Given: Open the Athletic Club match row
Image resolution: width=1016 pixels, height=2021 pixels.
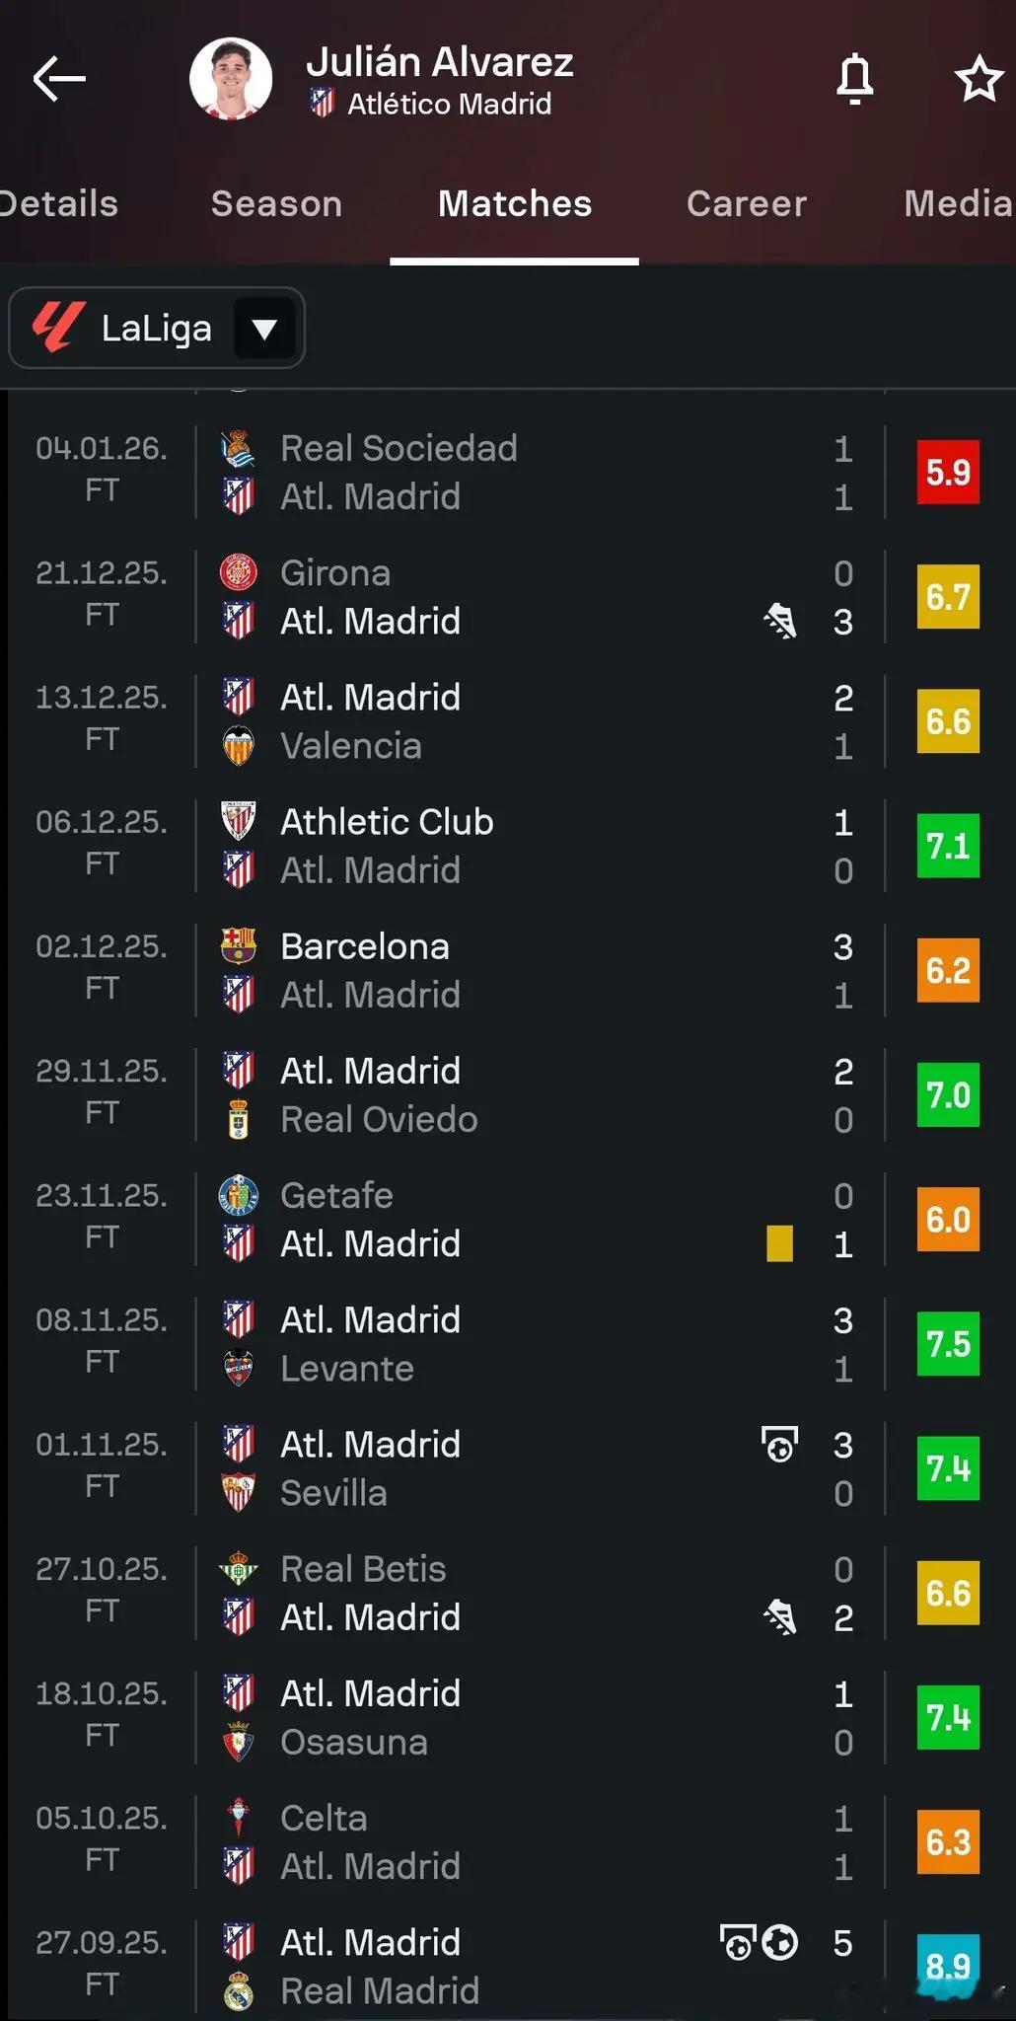Looking at the screenshot, I should pyautogui.click(x=508, y=846).
